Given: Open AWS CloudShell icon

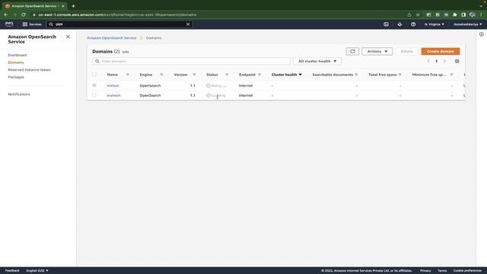Looking at the screenshot, I should (386, 24).
